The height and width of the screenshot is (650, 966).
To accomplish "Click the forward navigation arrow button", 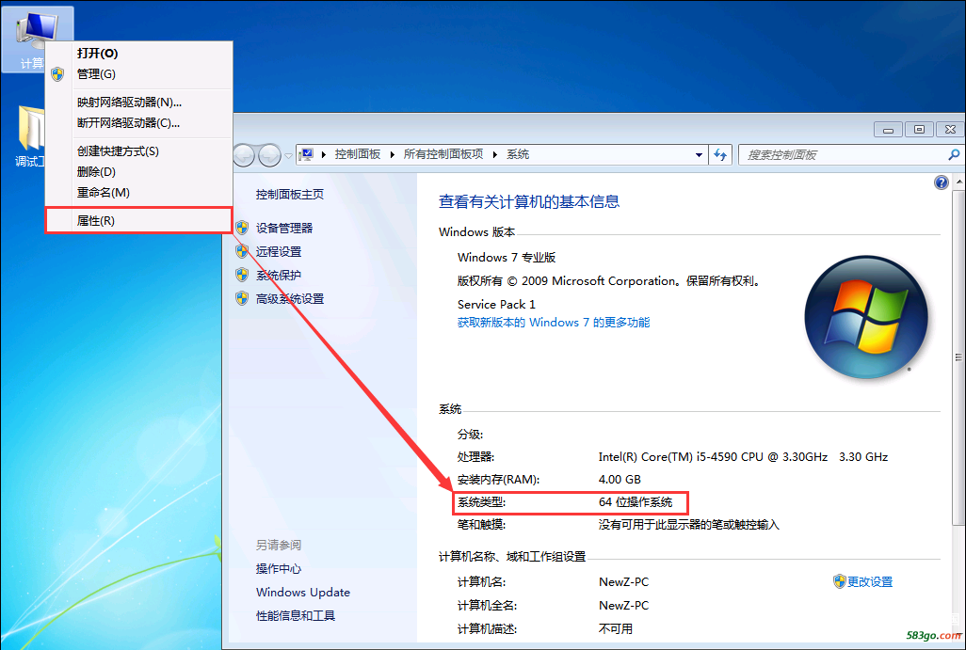I will pos(270,155).
